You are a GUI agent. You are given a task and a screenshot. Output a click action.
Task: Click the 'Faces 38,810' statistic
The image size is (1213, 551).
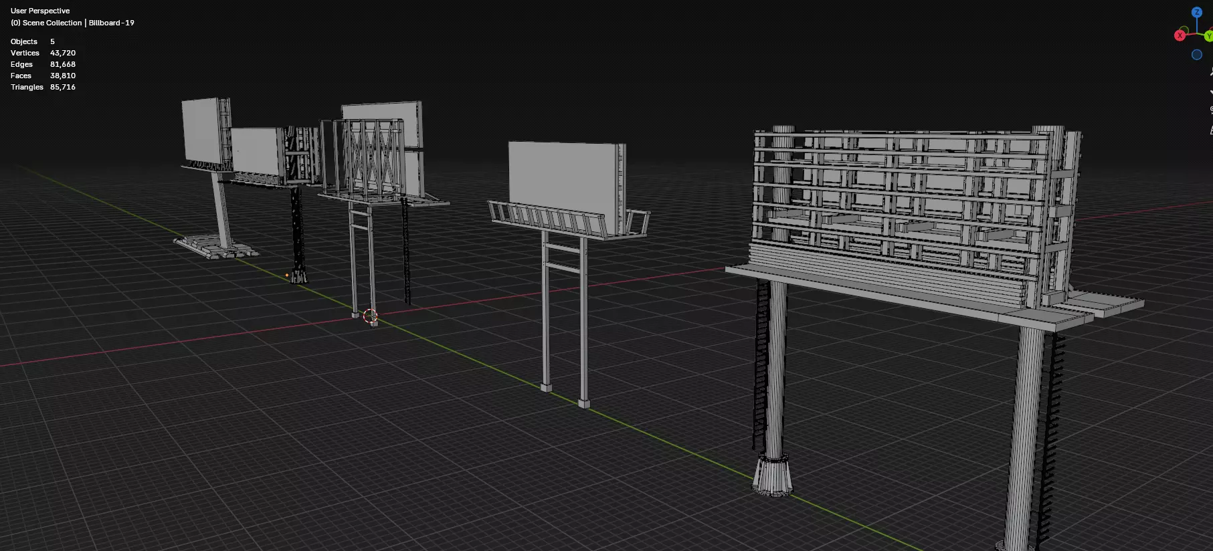tap(43, 76)
